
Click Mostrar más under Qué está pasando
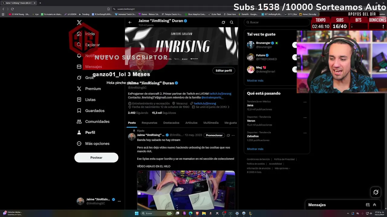click(255, 149)
